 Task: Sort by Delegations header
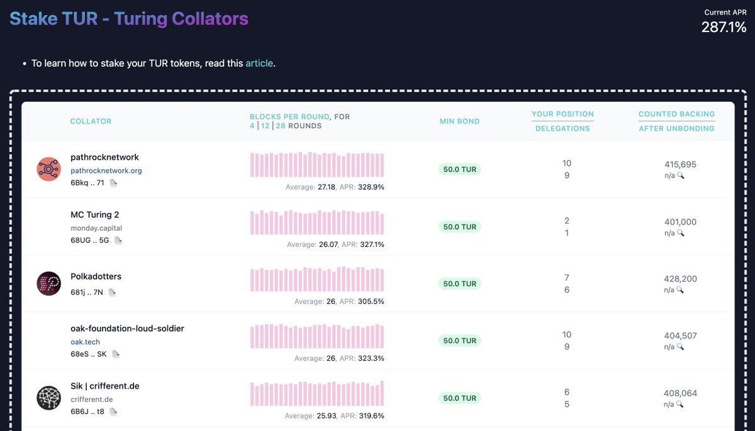coord(562,129)
